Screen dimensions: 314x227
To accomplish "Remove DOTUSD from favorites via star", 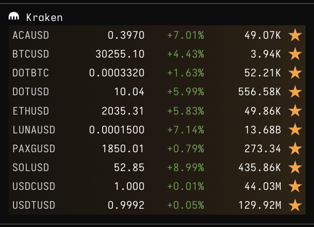I will tap(295, 92).
